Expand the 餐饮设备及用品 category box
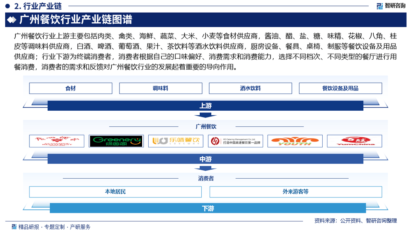This screenshot has height=231, width=411. point(340,88)
